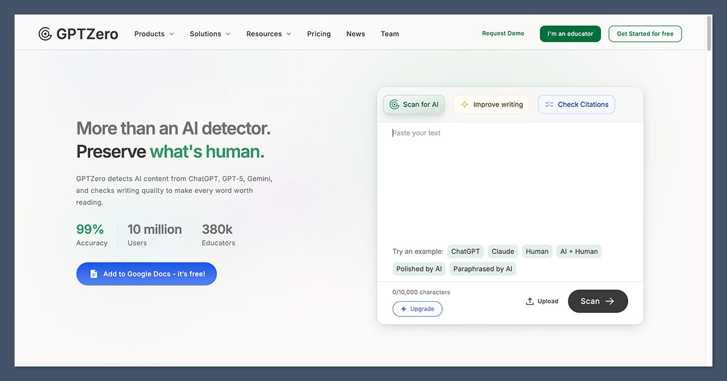Click the Get Started for free button

[x=645, y=34]
